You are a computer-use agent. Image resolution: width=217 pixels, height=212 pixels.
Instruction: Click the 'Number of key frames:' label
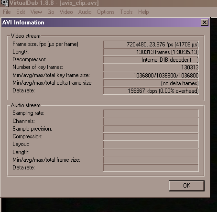tap(38, 67)
